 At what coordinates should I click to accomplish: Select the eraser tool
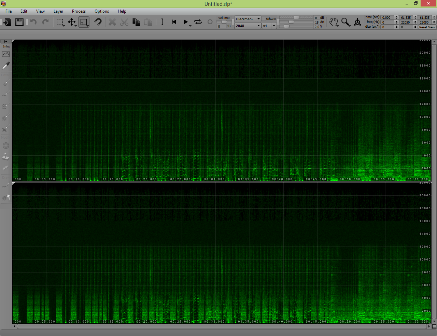[x=6, y=168]
